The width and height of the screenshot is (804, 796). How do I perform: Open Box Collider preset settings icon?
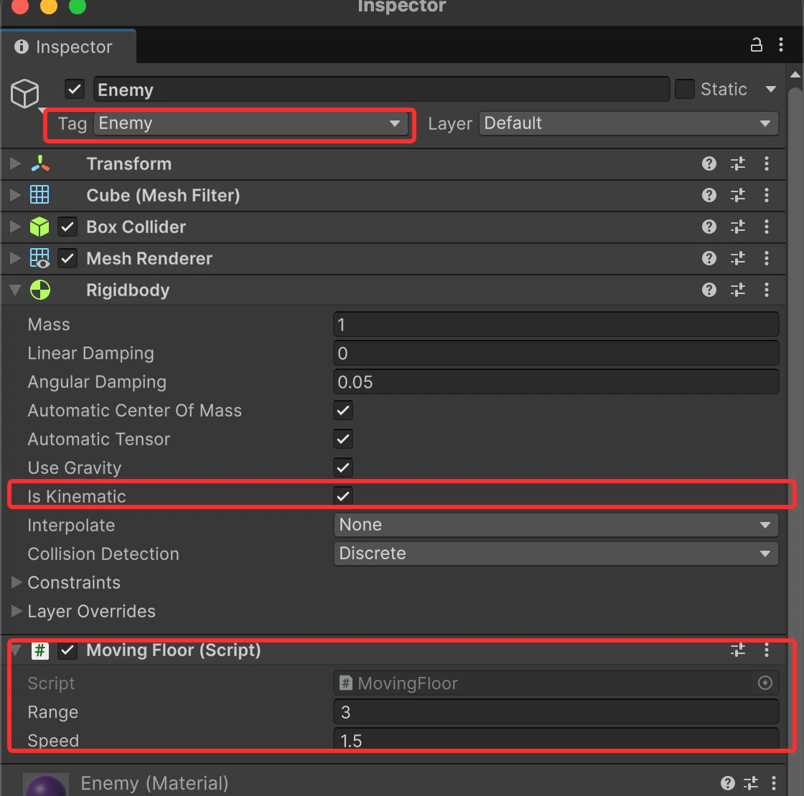[x=737, y=227]
